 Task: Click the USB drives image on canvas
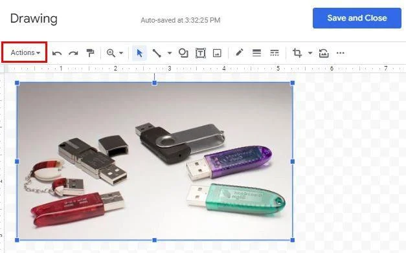point(155,161)
